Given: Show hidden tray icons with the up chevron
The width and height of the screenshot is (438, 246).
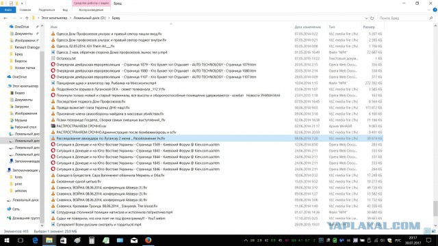Looking at the screenshot, I should point(246,240).
